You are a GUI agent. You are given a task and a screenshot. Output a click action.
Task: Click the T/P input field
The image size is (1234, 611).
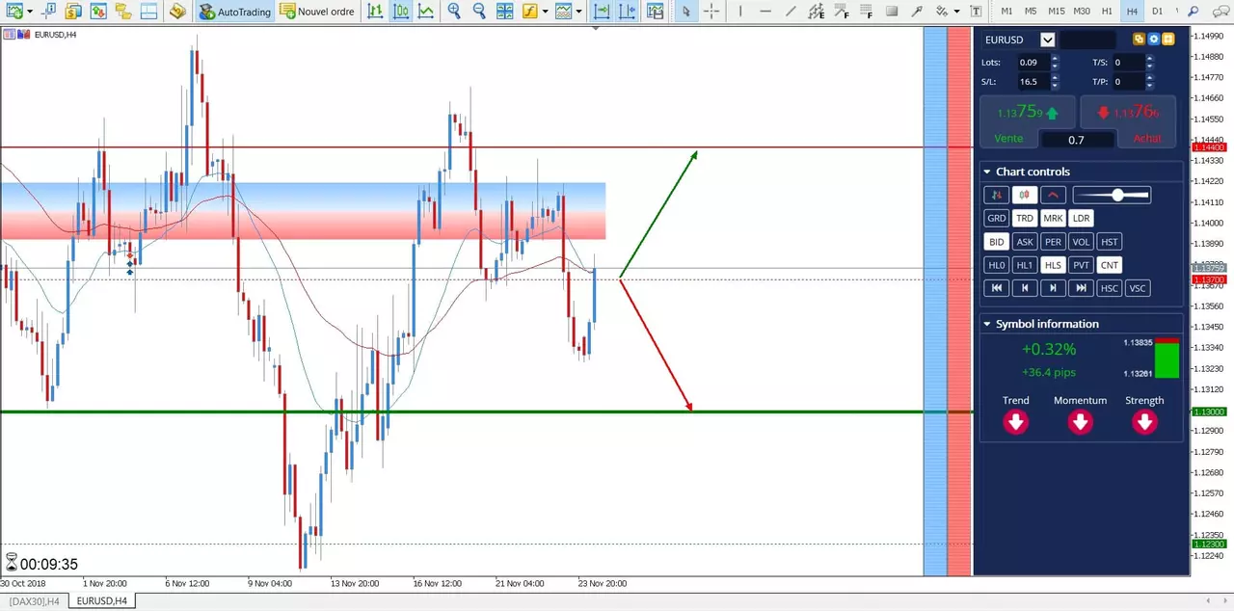pos(1129,81)
